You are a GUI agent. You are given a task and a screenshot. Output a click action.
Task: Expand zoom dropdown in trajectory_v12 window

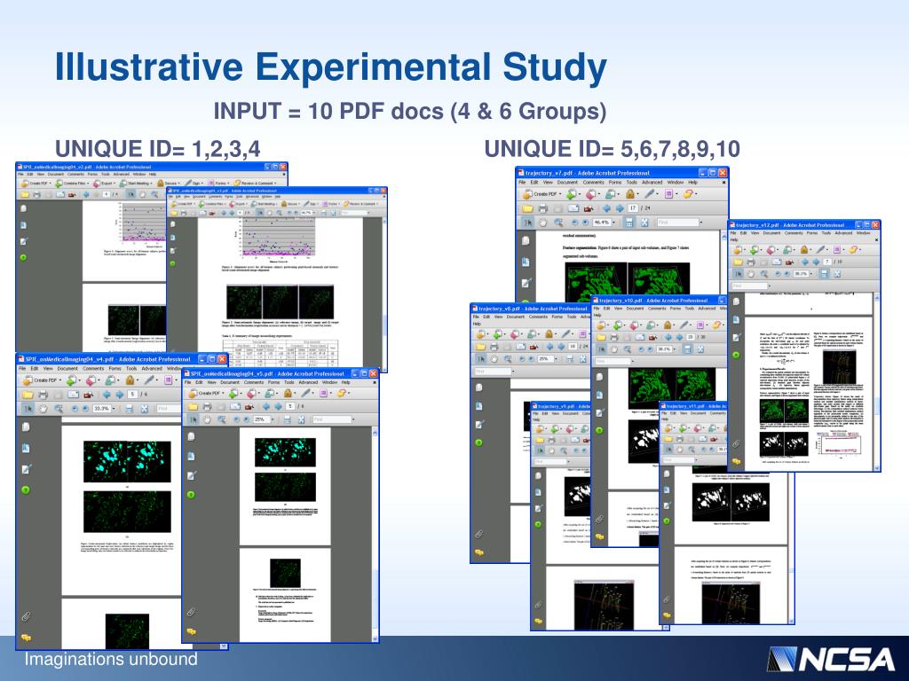coord(812,273)
